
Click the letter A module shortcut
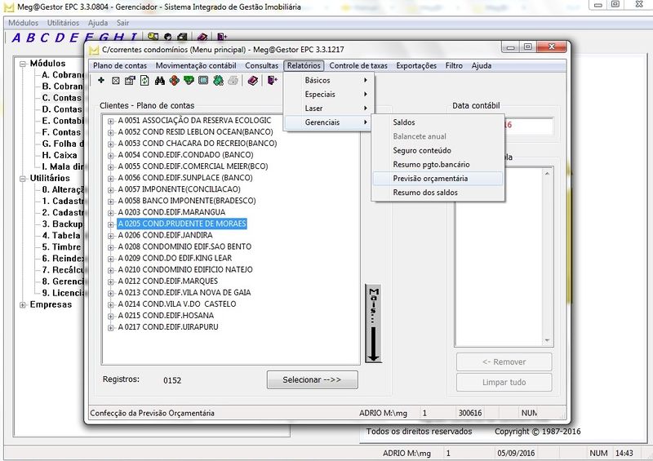(x=17, y=38)
